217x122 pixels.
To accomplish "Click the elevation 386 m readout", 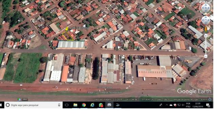I will (164, 99).
